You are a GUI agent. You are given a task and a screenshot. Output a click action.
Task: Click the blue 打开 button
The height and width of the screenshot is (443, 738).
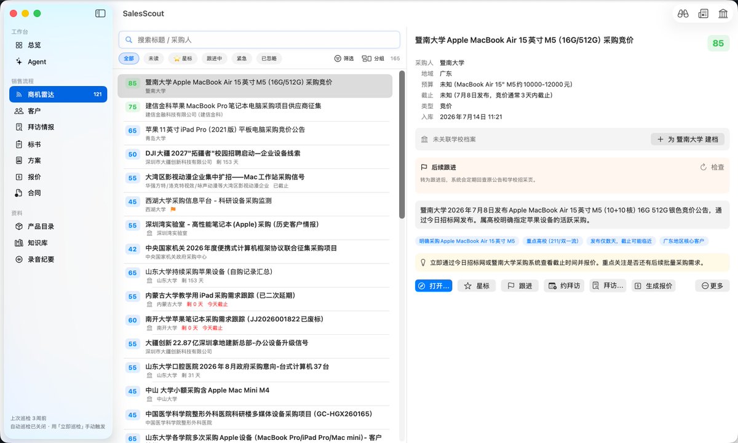434,286
